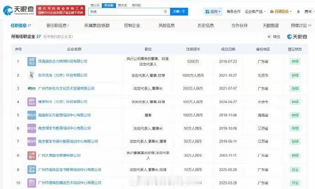Switch to the 控制企业 tab
Image resolution: width=315 pixels, height=189 pixels.
(132, 26)
